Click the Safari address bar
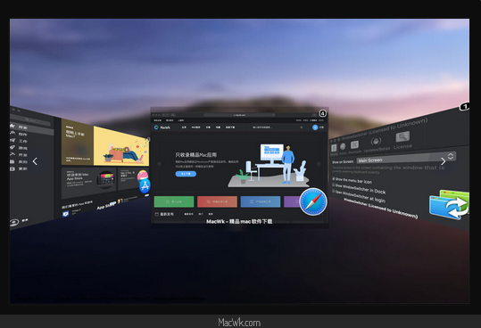Image resolution: width=481 pixels, height=328 pixels. [239, 115]
